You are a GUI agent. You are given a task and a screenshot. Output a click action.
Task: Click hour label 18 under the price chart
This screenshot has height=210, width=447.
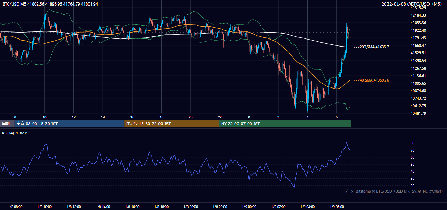161,117
